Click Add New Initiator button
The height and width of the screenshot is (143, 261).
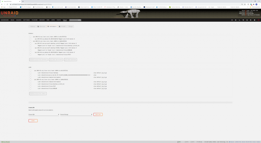pos(56,60)
